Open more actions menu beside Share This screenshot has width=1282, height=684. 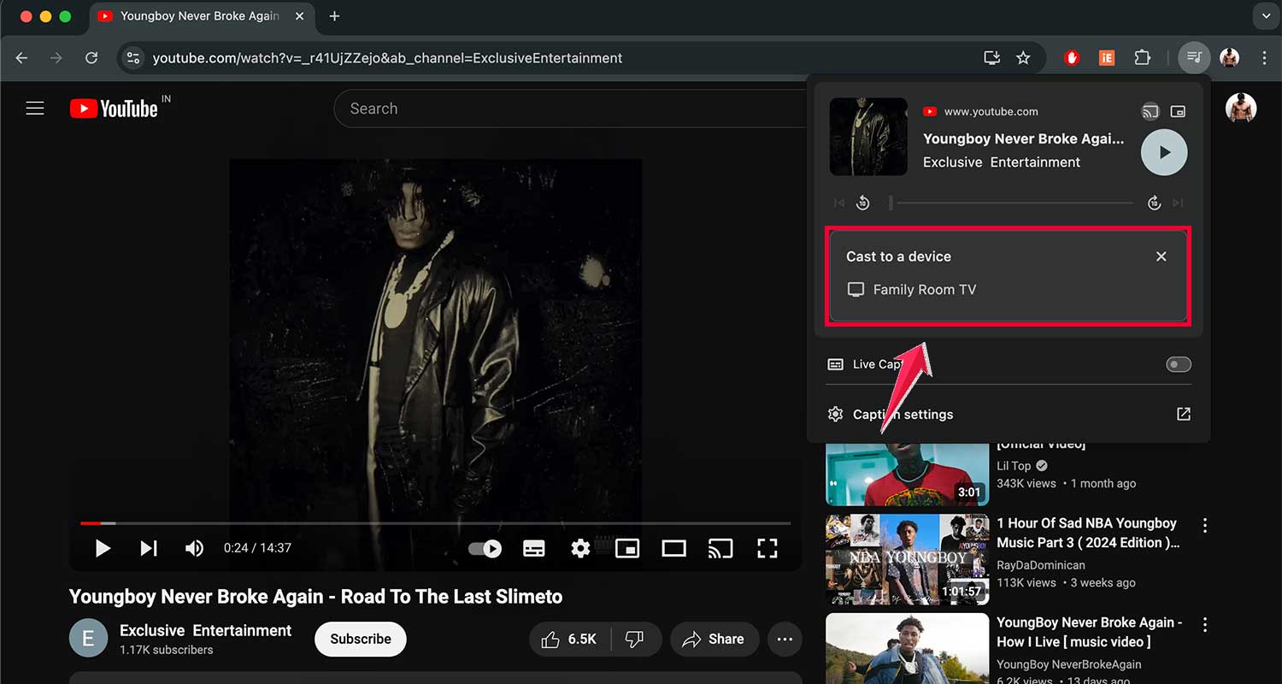point(785,639)
